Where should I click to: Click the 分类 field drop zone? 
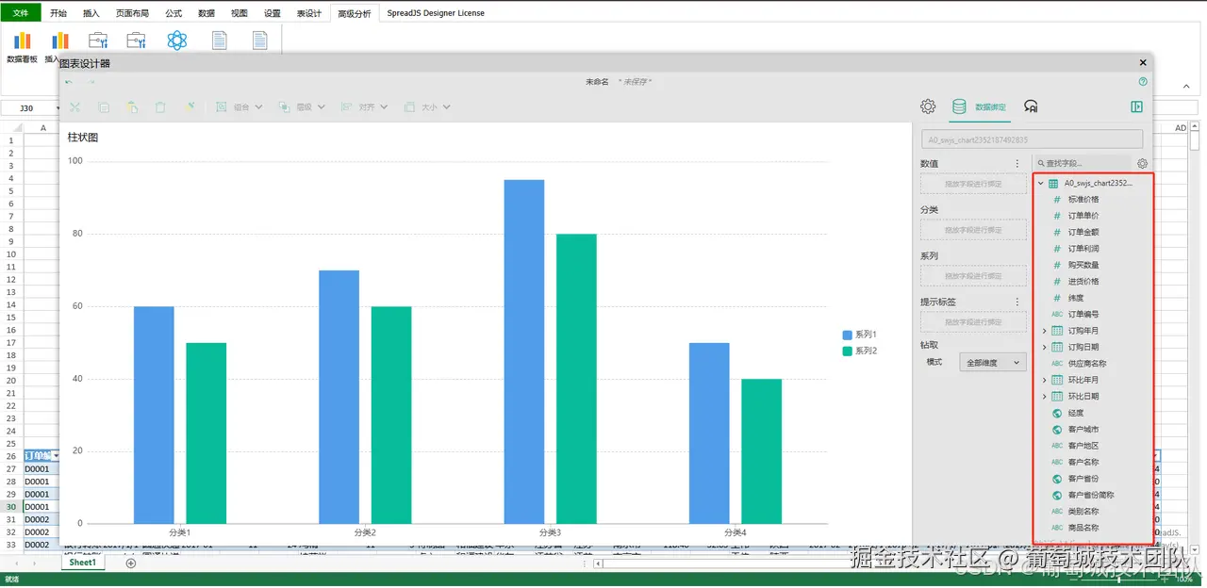(973, 230)
